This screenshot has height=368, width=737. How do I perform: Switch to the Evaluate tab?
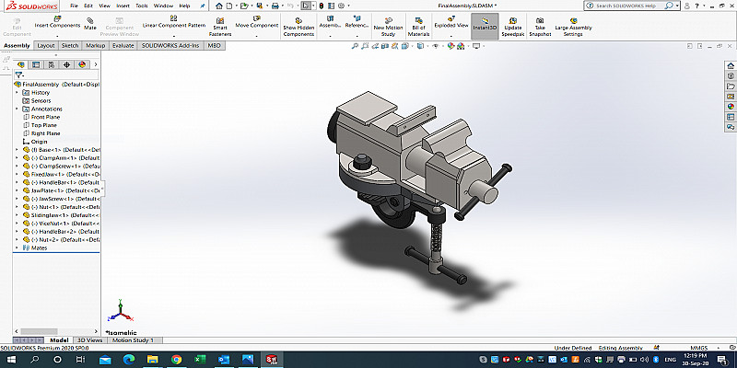[x=123, y=45]
